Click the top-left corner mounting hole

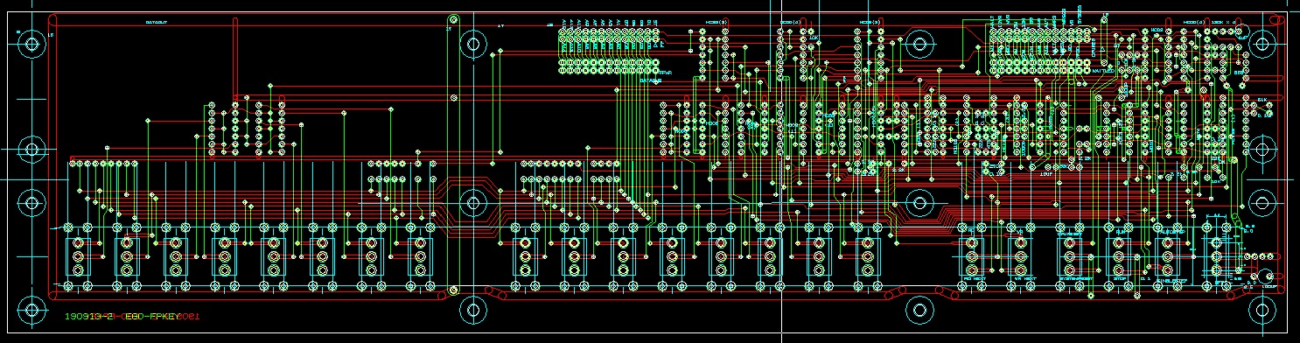click(x=33, y=43)
